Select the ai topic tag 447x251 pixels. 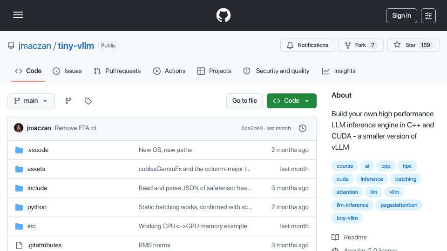click(367, 166)
